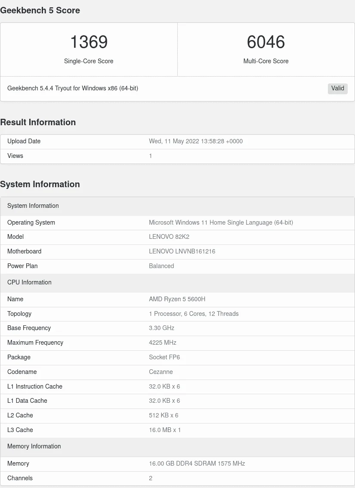Click the Codename Cezanne row
355x488 pixels.
pyautogui.click(x=177, y=372)
